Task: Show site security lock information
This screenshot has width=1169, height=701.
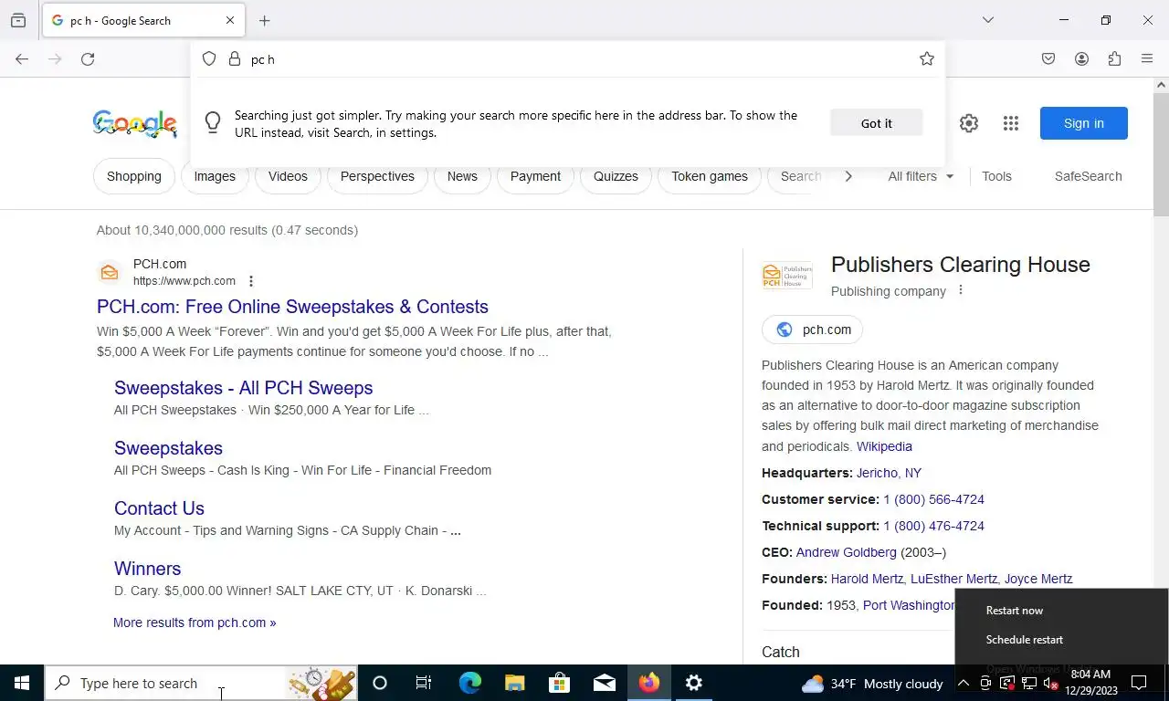Action: 235,58
